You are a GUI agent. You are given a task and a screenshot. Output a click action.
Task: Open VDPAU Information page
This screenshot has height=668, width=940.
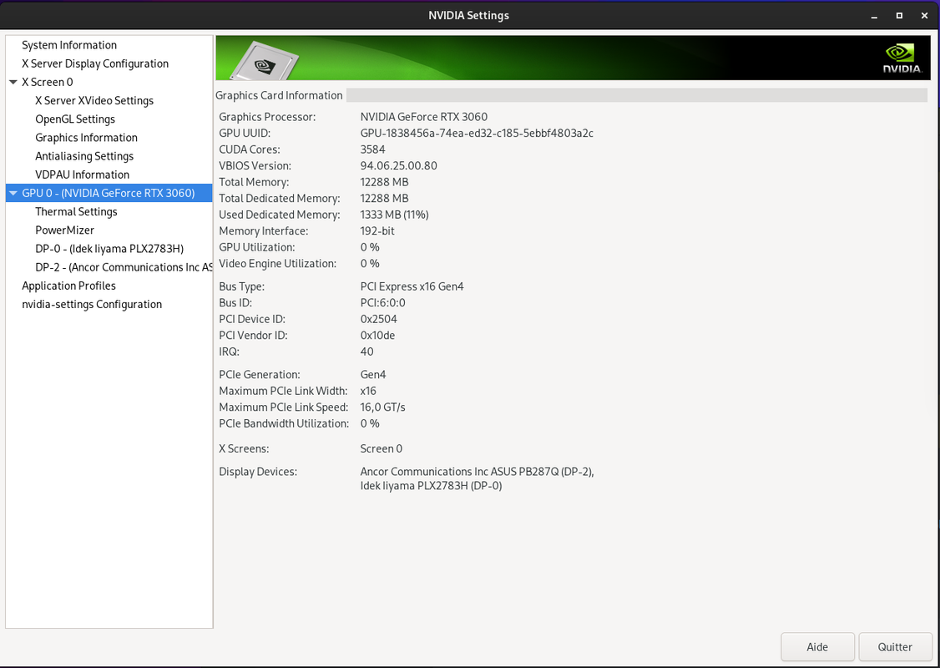[82, 175]
